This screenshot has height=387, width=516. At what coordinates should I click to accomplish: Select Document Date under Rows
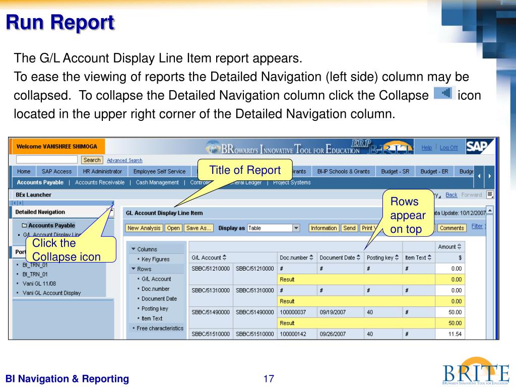click(x=159, y=298)
